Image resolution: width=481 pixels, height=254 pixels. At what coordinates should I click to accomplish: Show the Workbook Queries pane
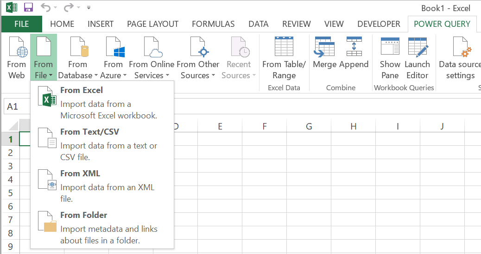(390, 58)
